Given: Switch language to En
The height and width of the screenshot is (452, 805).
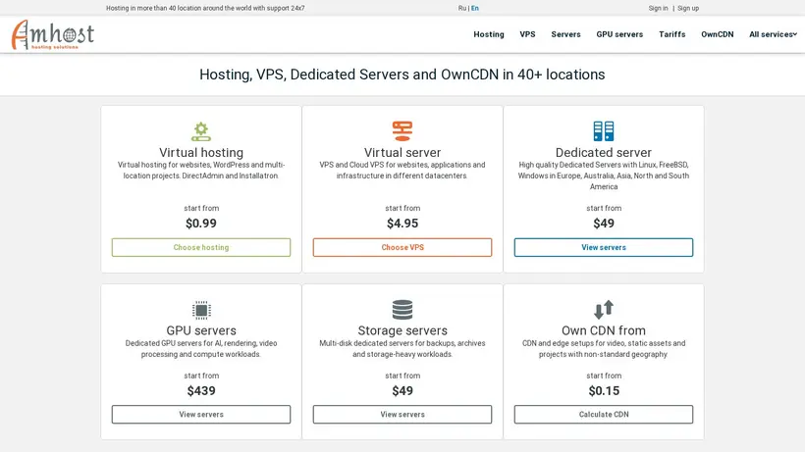Looking at the screenshot, I should pyautogui.click(x=475, y=8).
